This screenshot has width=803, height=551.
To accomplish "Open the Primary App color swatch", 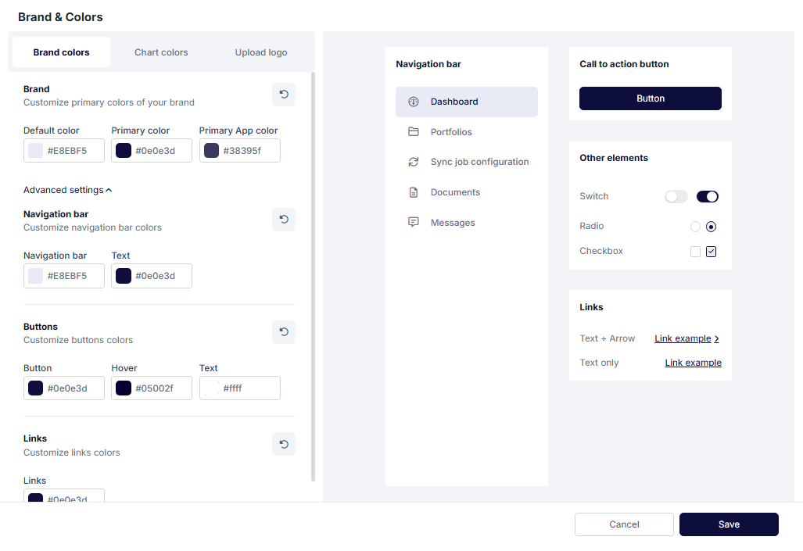I will pyautogui.click(x=212, y=151).
